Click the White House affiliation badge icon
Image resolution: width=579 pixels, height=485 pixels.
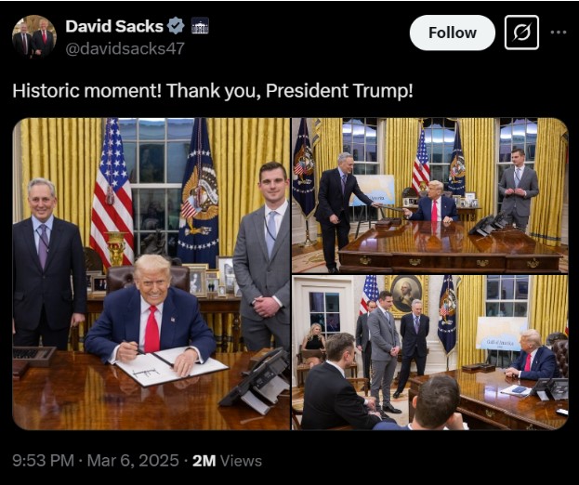[x=200, y=26]
